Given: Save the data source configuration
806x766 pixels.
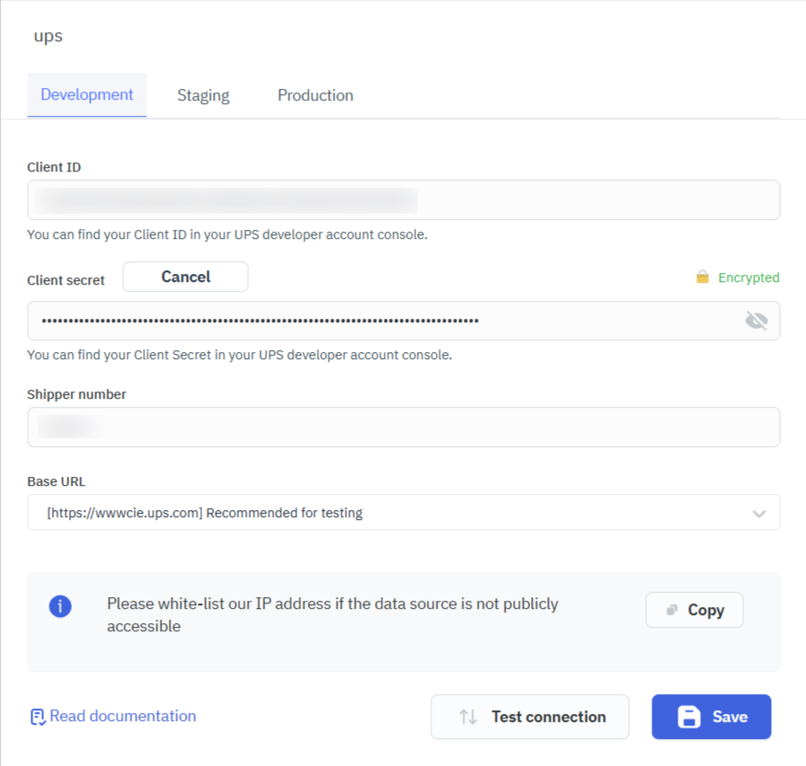Looking at the screenshot, I should 712,717.
